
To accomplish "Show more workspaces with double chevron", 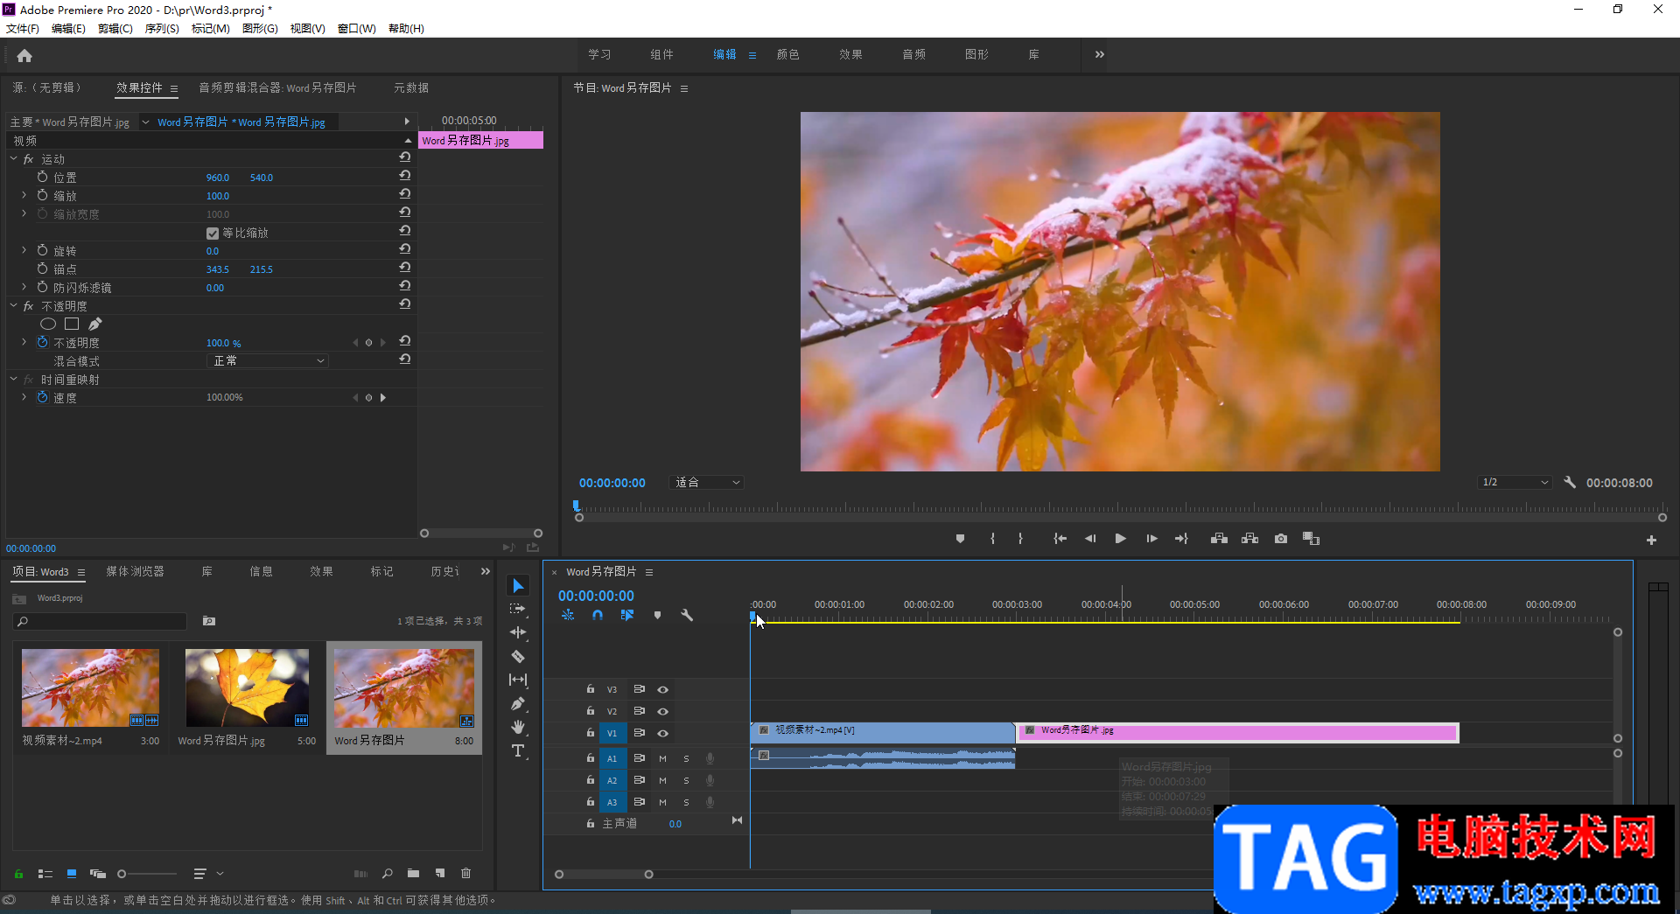I will [1100, 54].
